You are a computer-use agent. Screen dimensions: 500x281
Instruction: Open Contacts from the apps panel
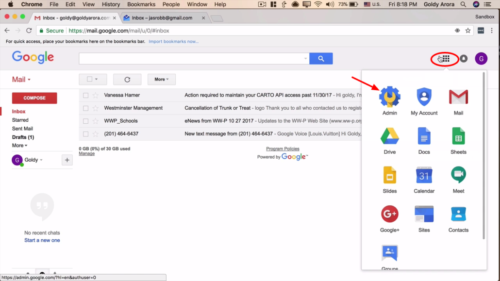click(458, 218)
